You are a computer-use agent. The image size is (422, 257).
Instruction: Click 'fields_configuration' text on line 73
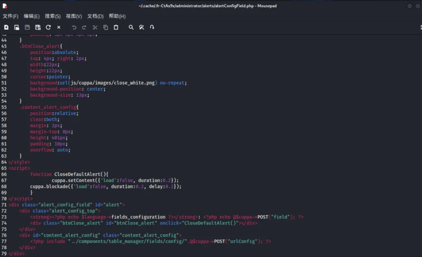coord(138,217)
